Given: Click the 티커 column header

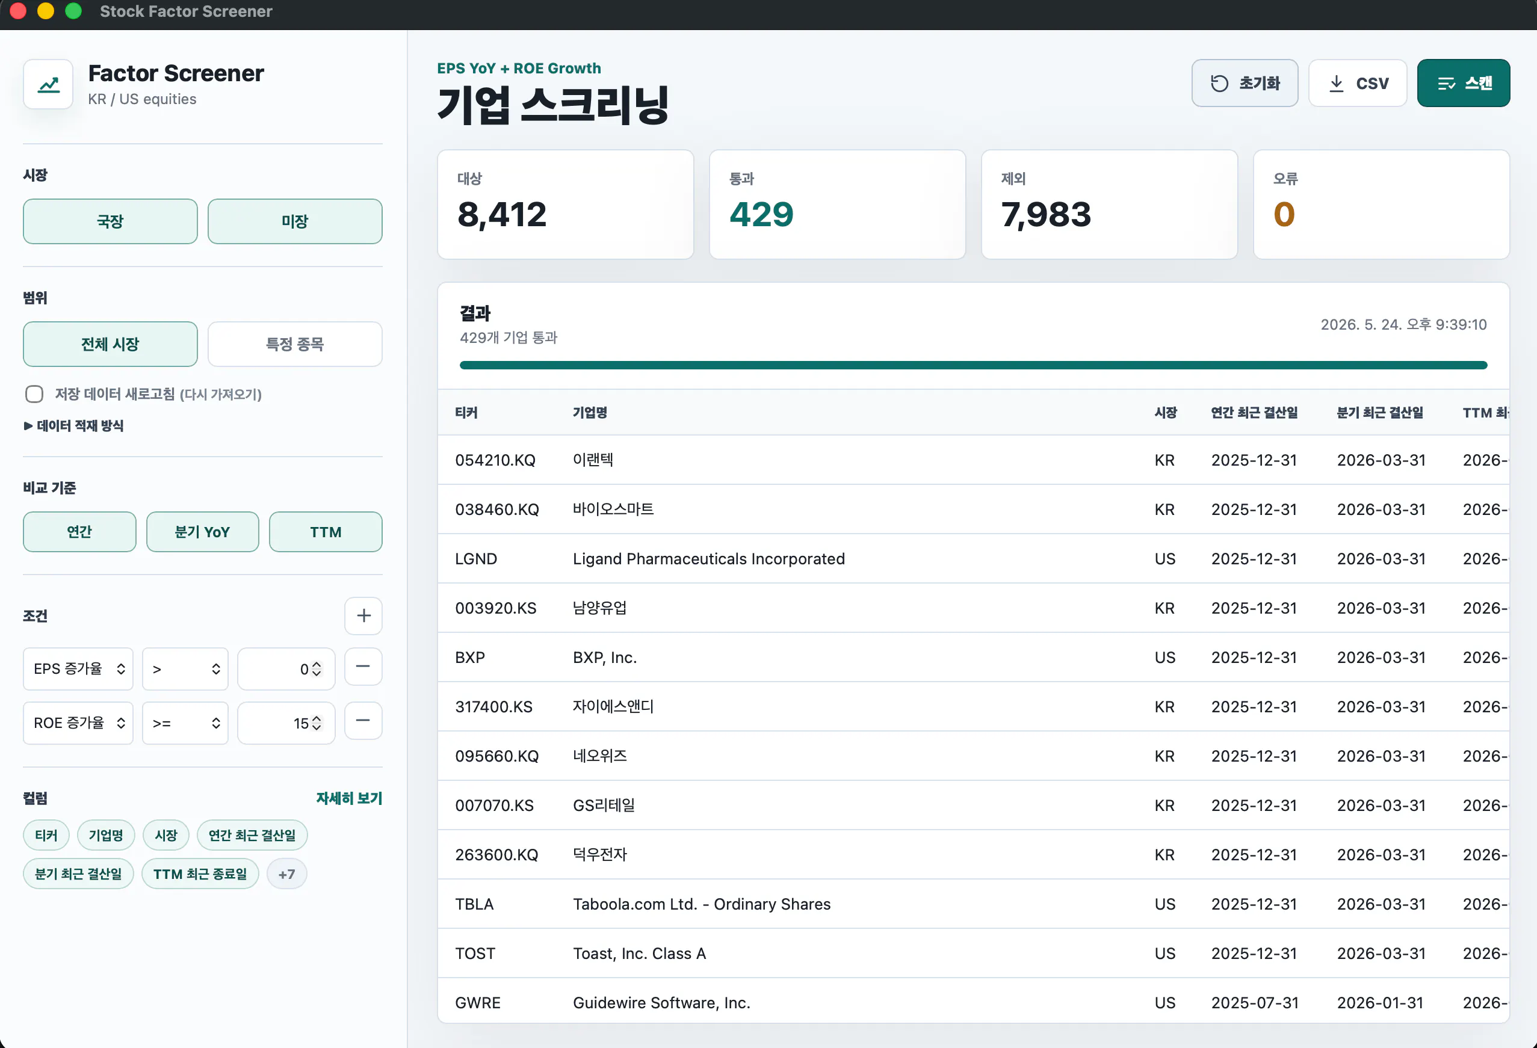Looking at the screenshot, I should point(466,413).
